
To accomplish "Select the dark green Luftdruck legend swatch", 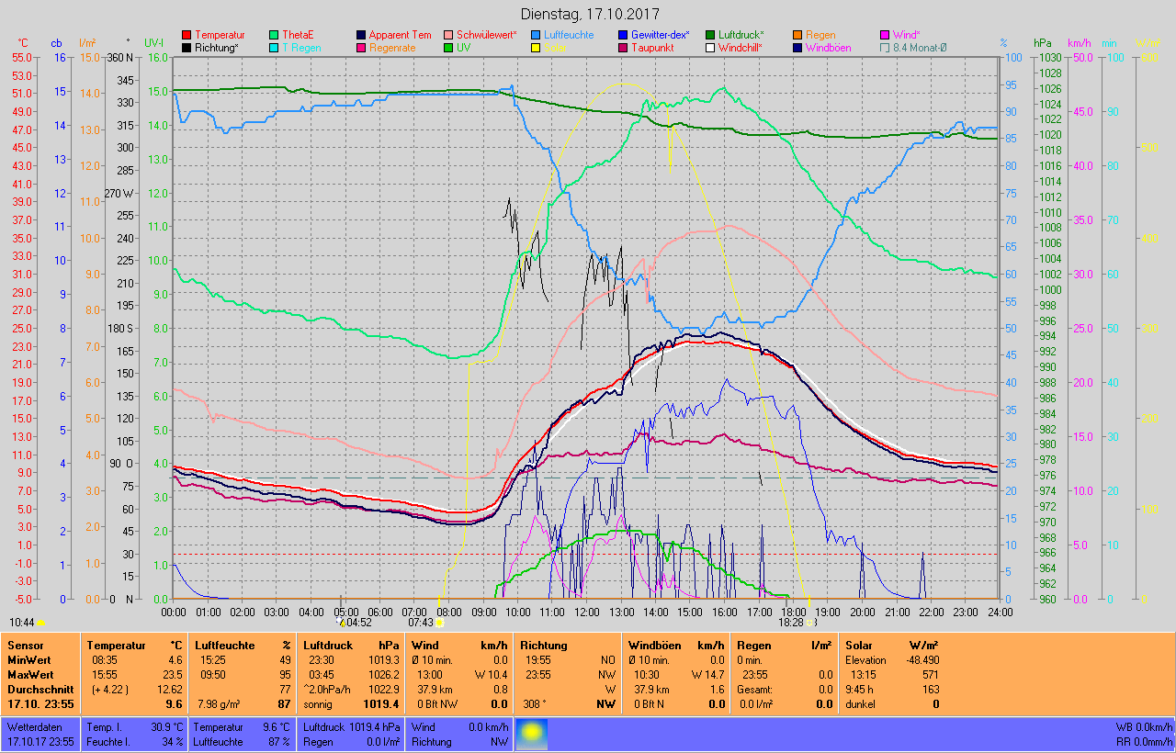I will [x=711, y=35].
